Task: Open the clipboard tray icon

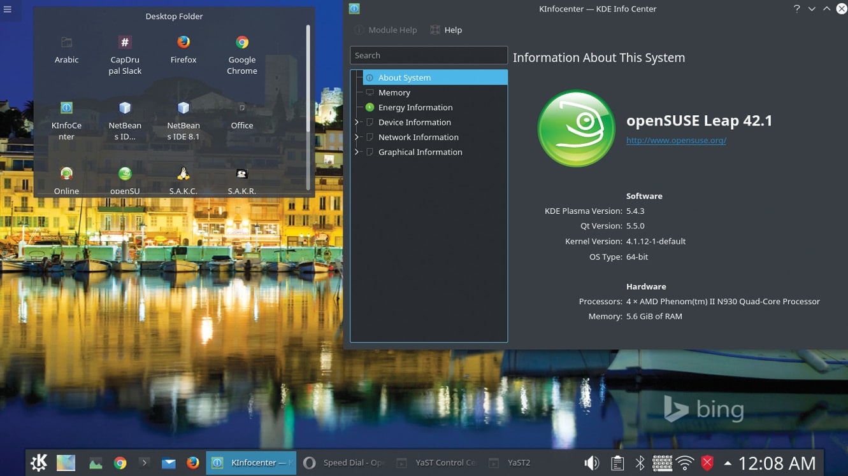Action: pyautogui.click(x=617, y=463)
